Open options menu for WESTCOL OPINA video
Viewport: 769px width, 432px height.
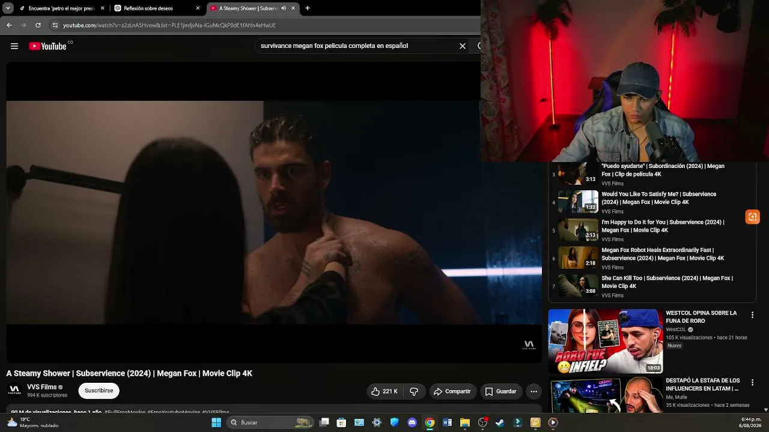752,314
